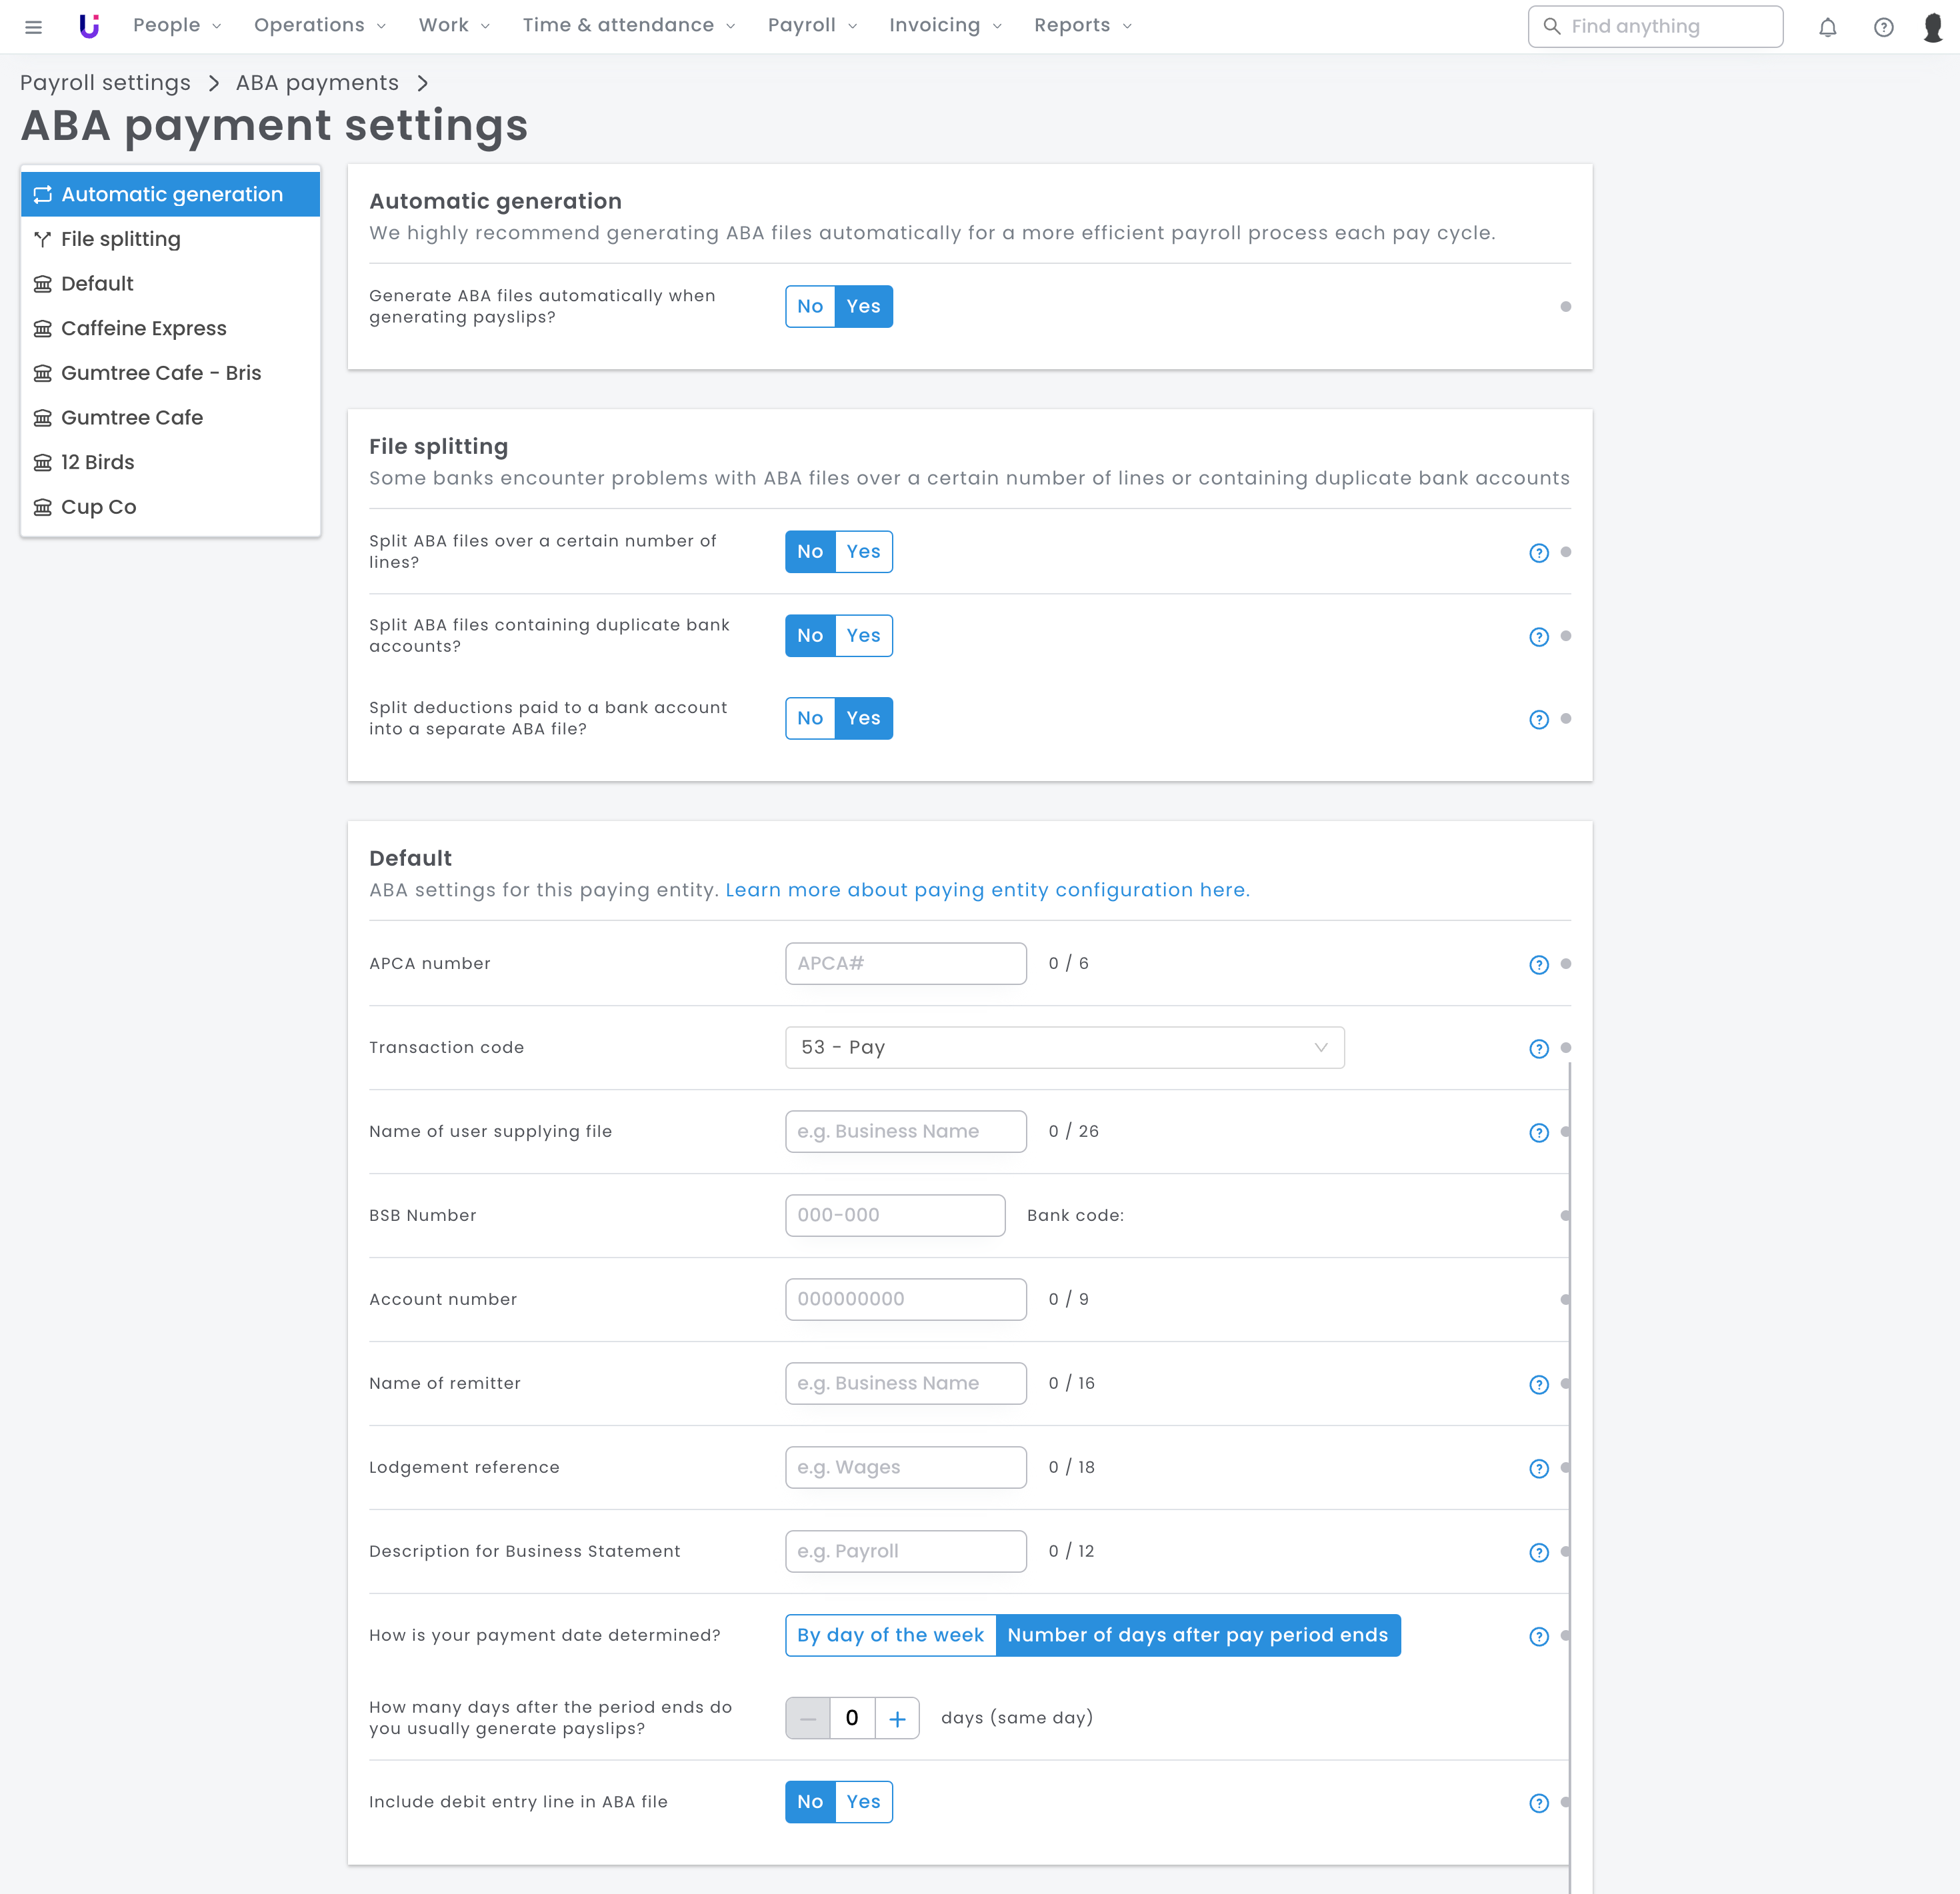Click the user profile avatar icon
Image resolution: width=1960 pixels, height=1894 pixels.
[x=1932, y=27]
